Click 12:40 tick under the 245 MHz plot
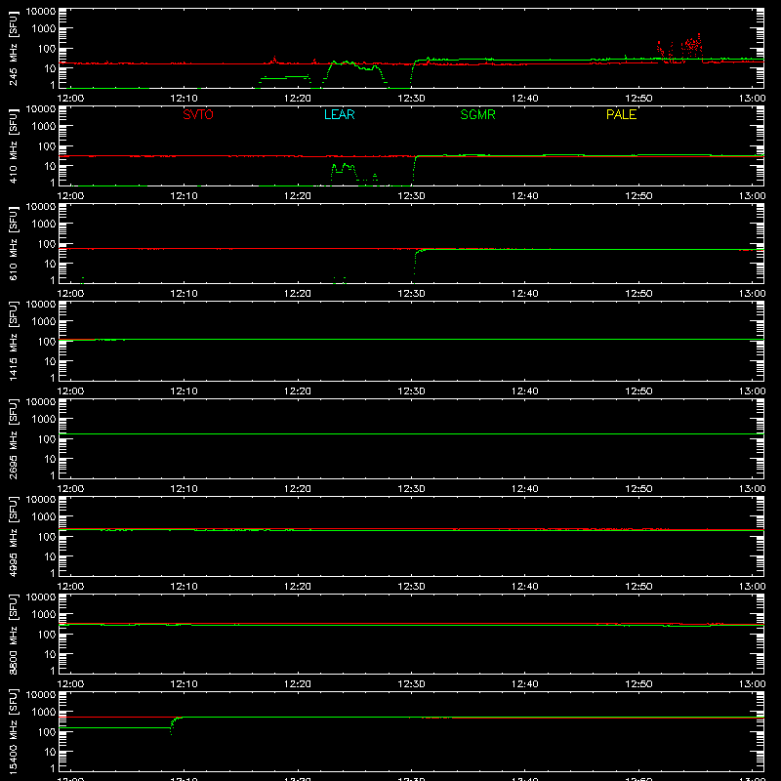Image resolution: width=781 pixels, height=781 pixels. (x=525, y=99)
